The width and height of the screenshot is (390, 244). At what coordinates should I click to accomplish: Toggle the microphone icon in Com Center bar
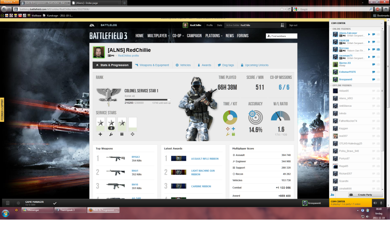click(x=381, y=203)
